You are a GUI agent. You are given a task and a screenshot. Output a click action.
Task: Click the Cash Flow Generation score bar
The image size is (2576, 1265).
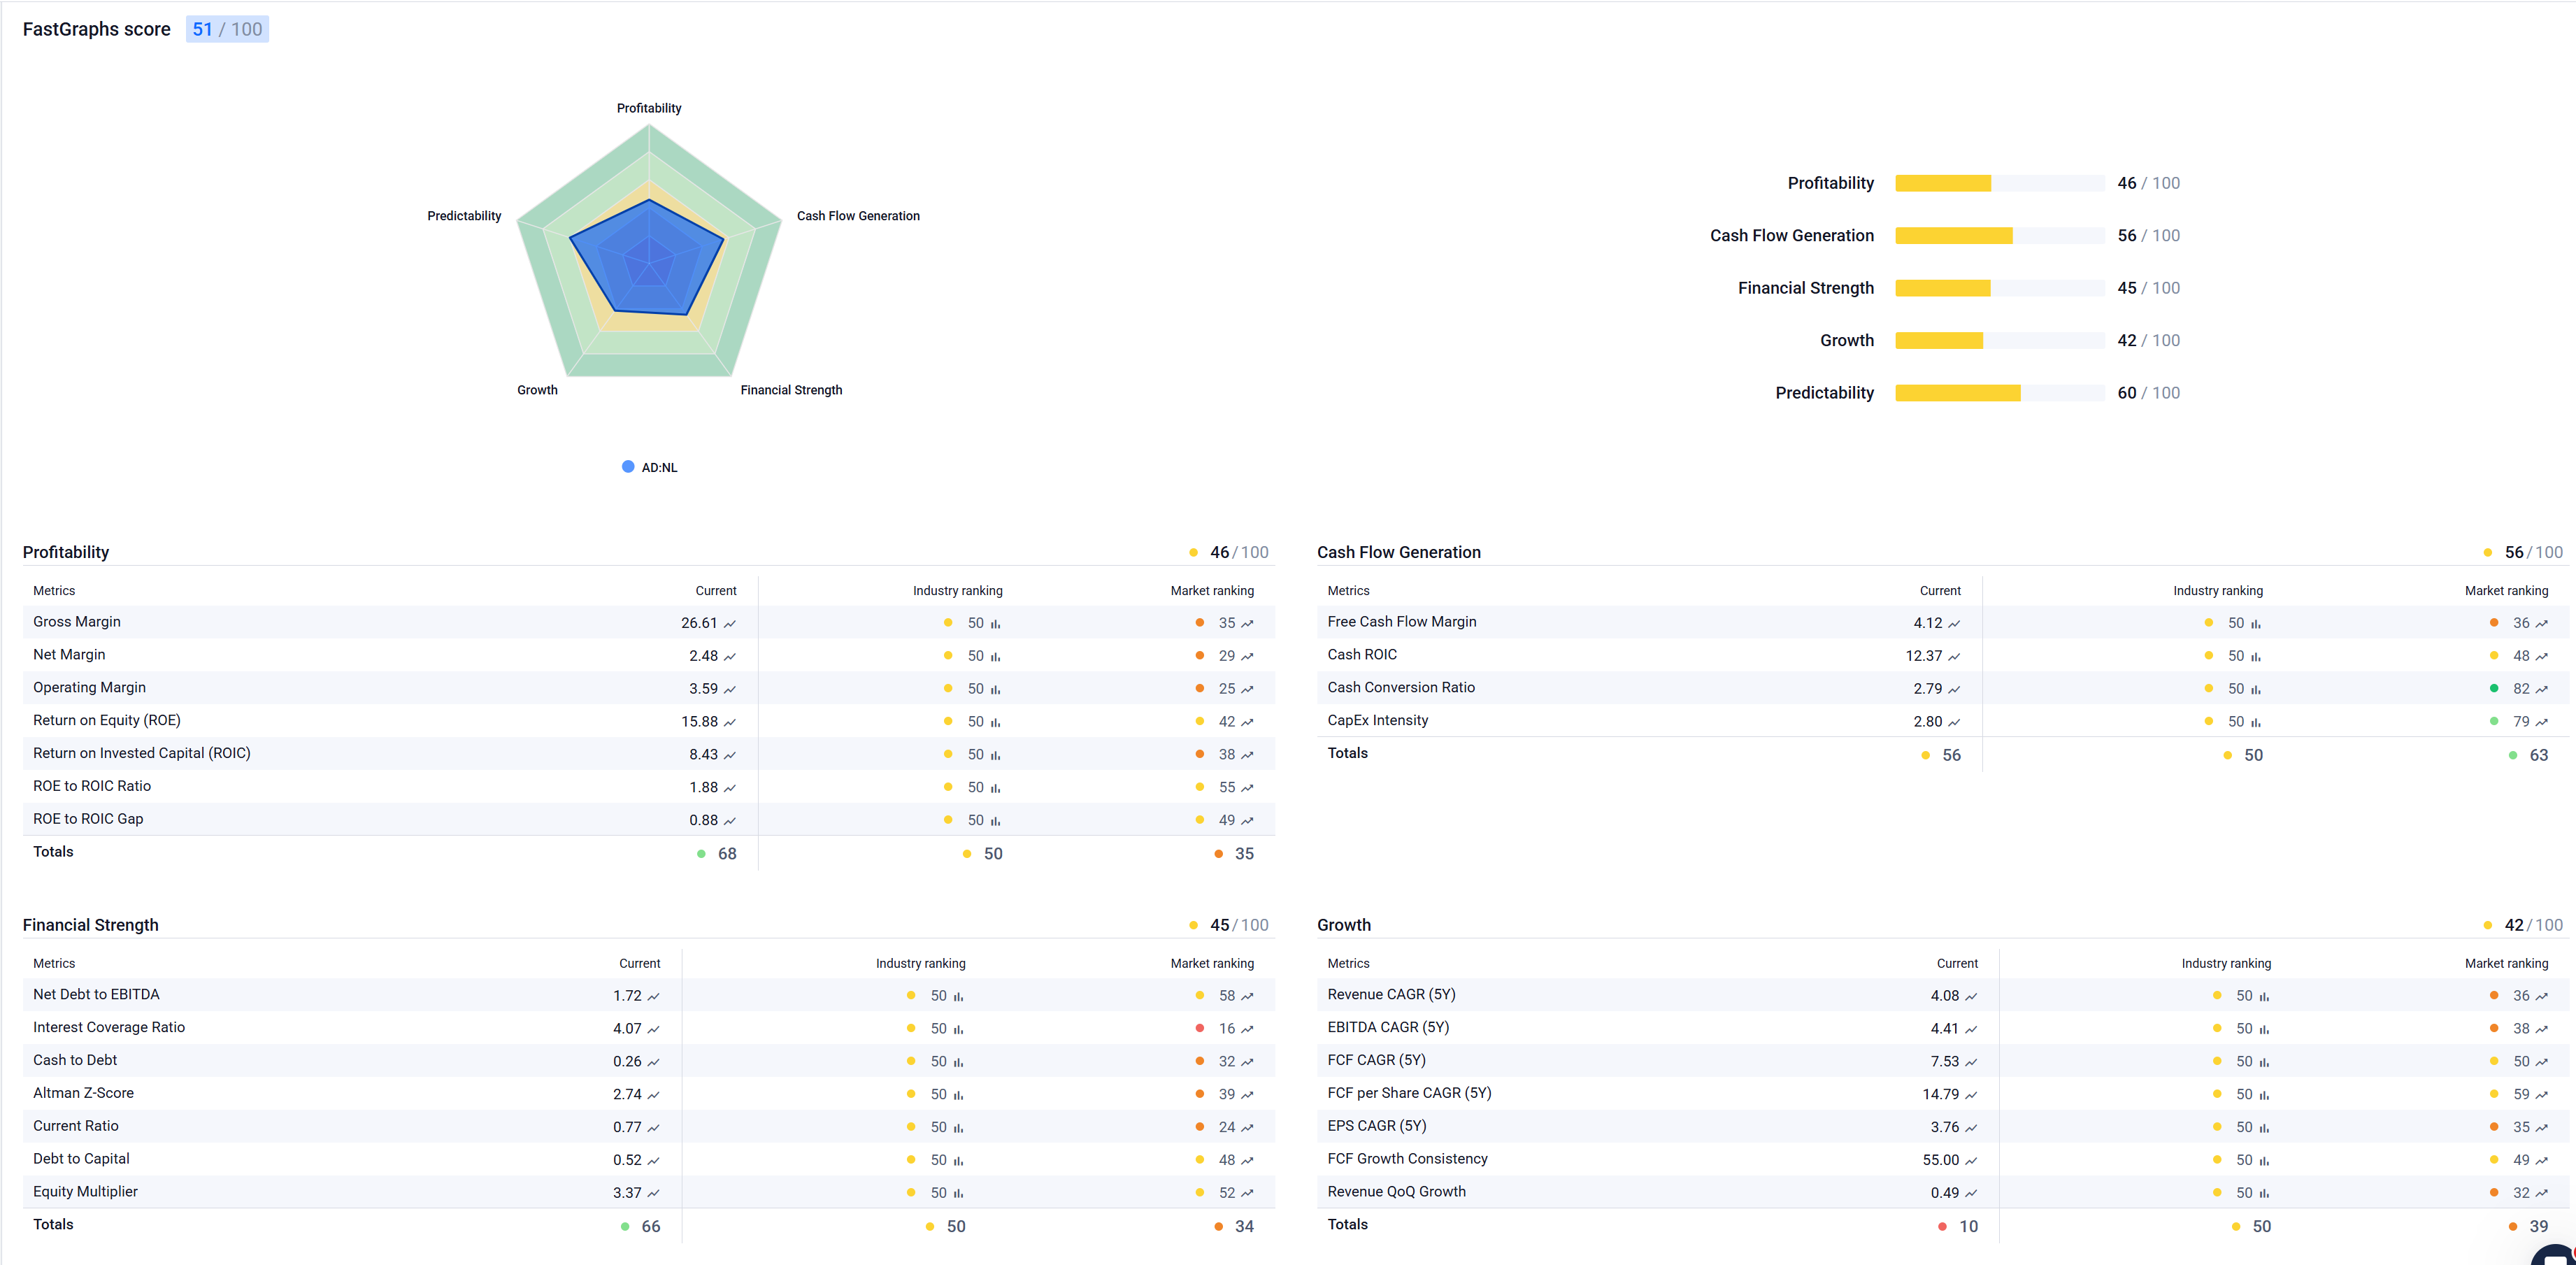(2000, 236)
